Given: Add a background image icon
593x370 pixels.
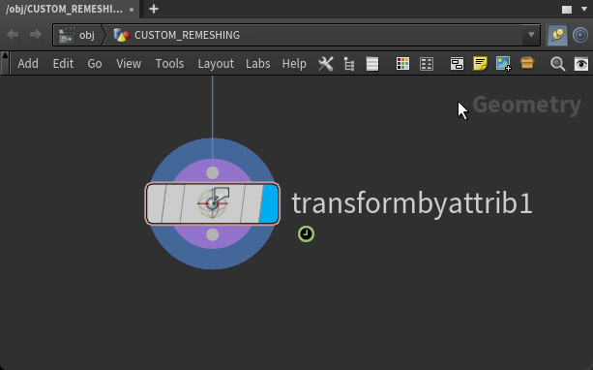Looking at the screenshot, I should (504, 64).
